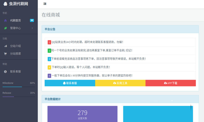
Task: Click the purple 279 运营天数 card
Action: coord(82,114)
